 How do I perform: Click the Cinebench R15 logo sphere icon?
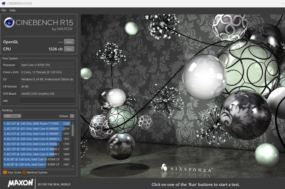(x=9, y=23)
